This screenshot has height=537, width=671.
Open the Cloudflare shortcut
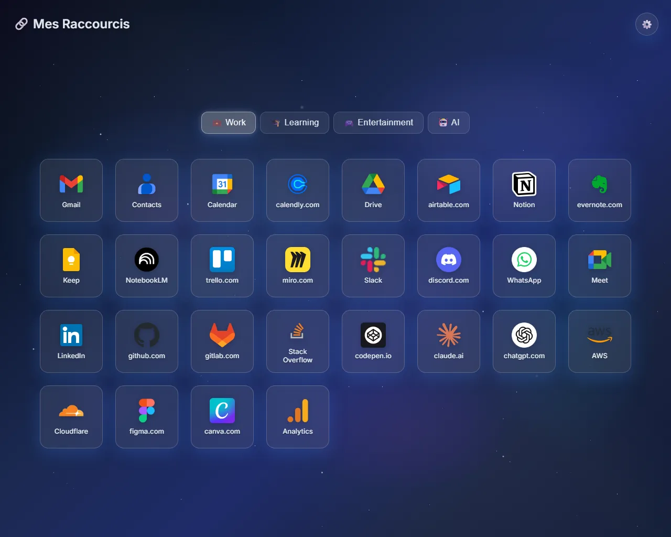coord(71,416)
